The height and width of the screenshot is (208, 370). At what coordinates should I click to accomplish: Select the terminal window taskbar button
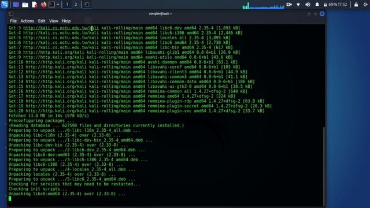87,5
